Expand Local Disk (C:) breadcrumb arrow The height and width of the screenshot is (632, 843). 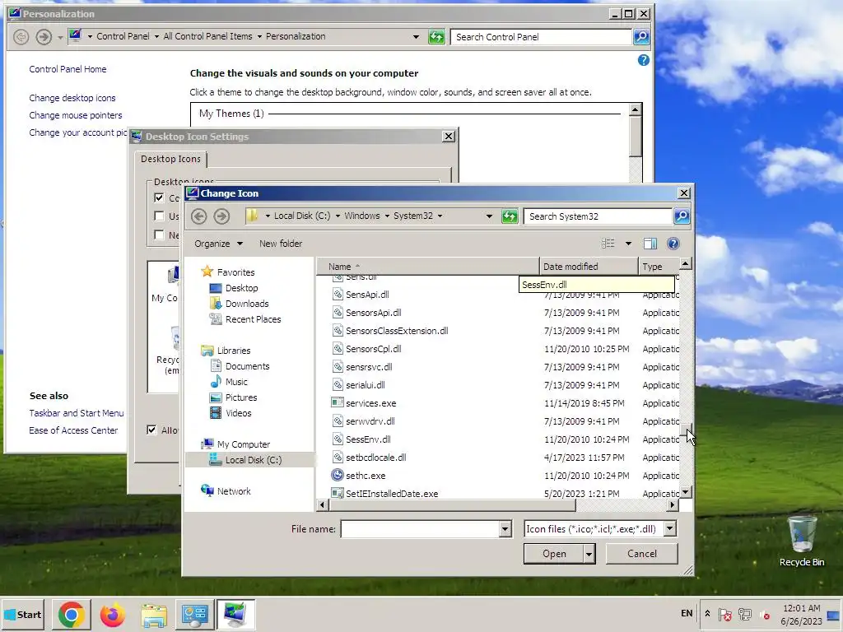[x=338, y=216]
